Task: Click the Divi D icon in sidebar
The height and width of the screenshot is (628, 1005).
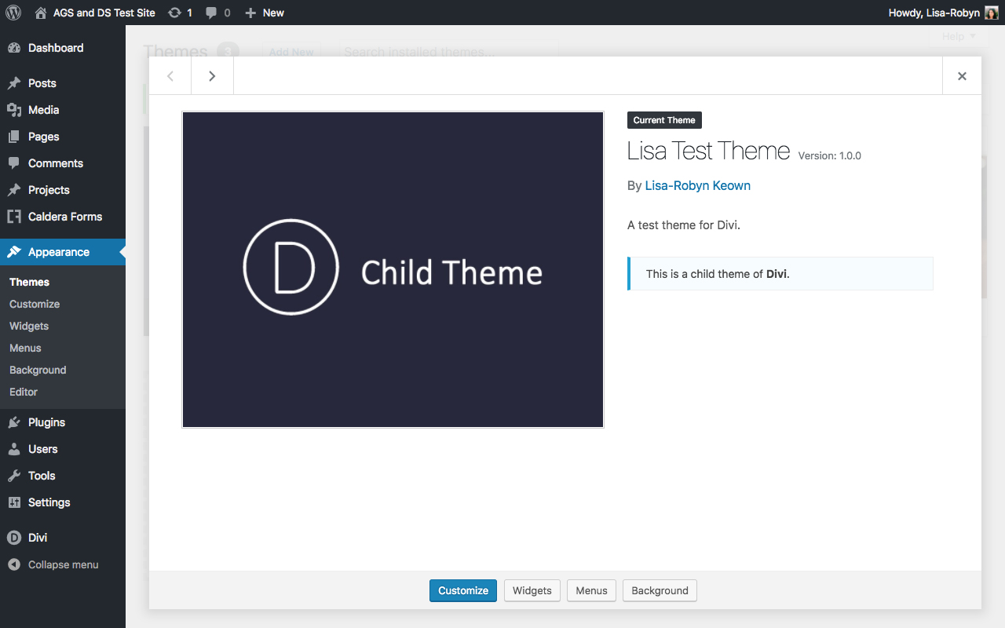Action: point(14,538)
